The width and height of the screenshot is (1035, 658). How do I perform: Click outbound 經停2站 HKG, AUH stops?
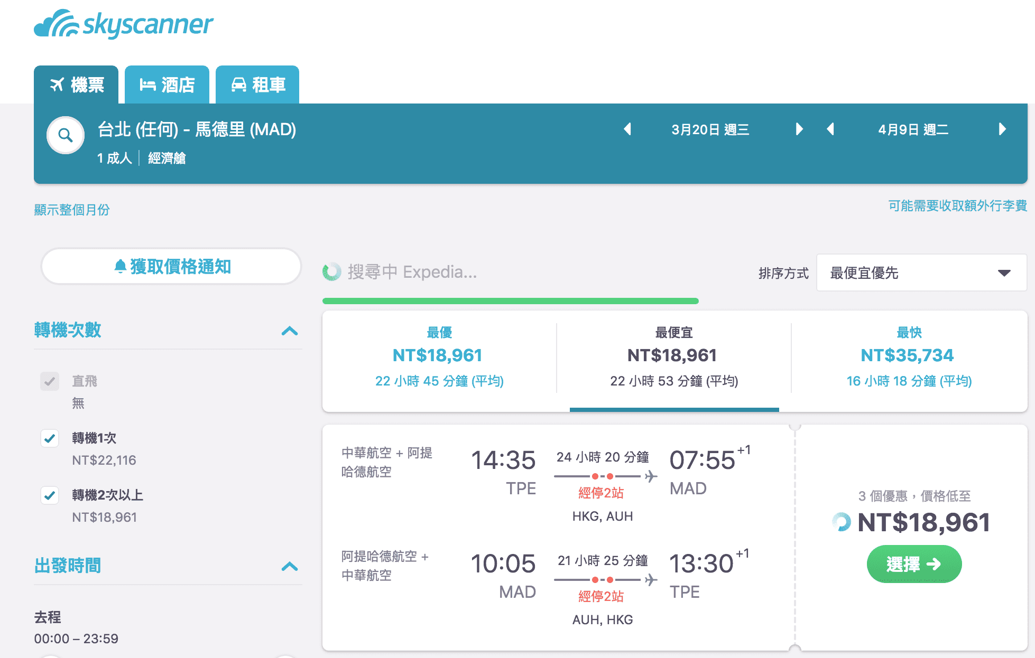[x=602, y=504]
